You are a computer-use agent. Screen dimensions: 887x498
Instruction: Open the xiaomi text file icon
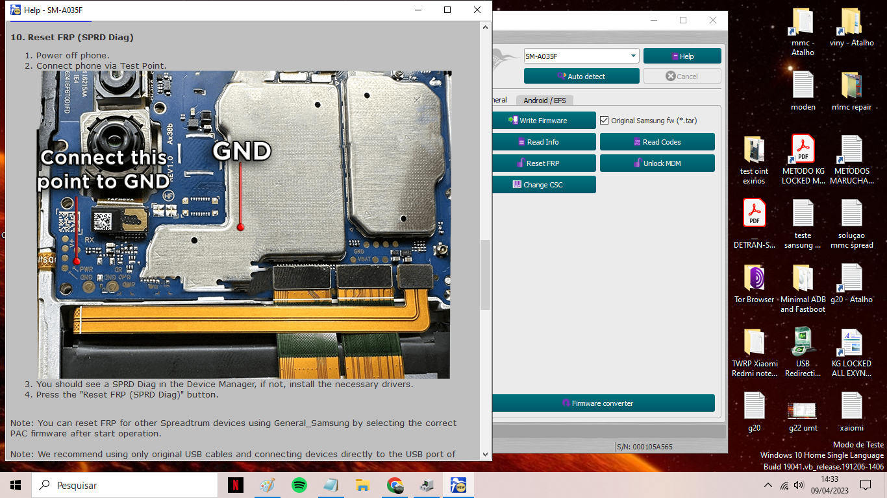pos(851,412)
